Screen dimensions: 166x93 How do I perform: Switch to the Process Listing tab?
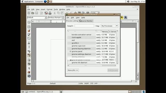[x=72, y=21]
